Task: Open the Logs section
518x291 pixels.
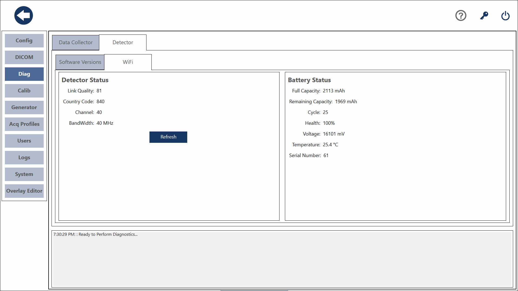Action: coord(24,157)
